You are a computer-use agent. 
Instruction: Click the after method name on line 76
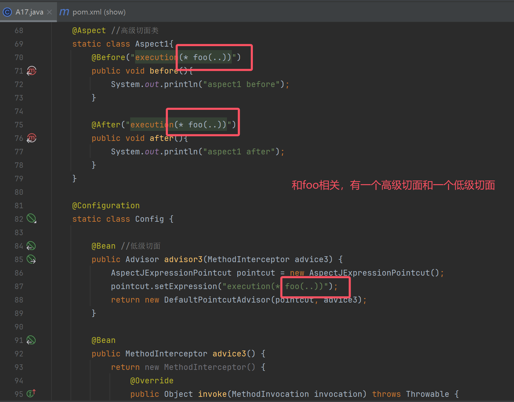(x=162, y=138)
